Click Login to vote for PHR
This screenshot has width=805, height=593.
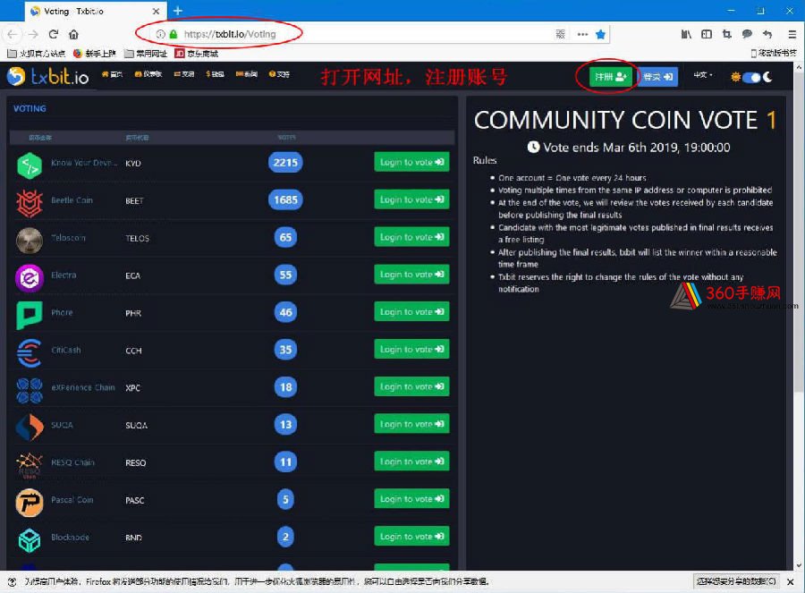411,312
